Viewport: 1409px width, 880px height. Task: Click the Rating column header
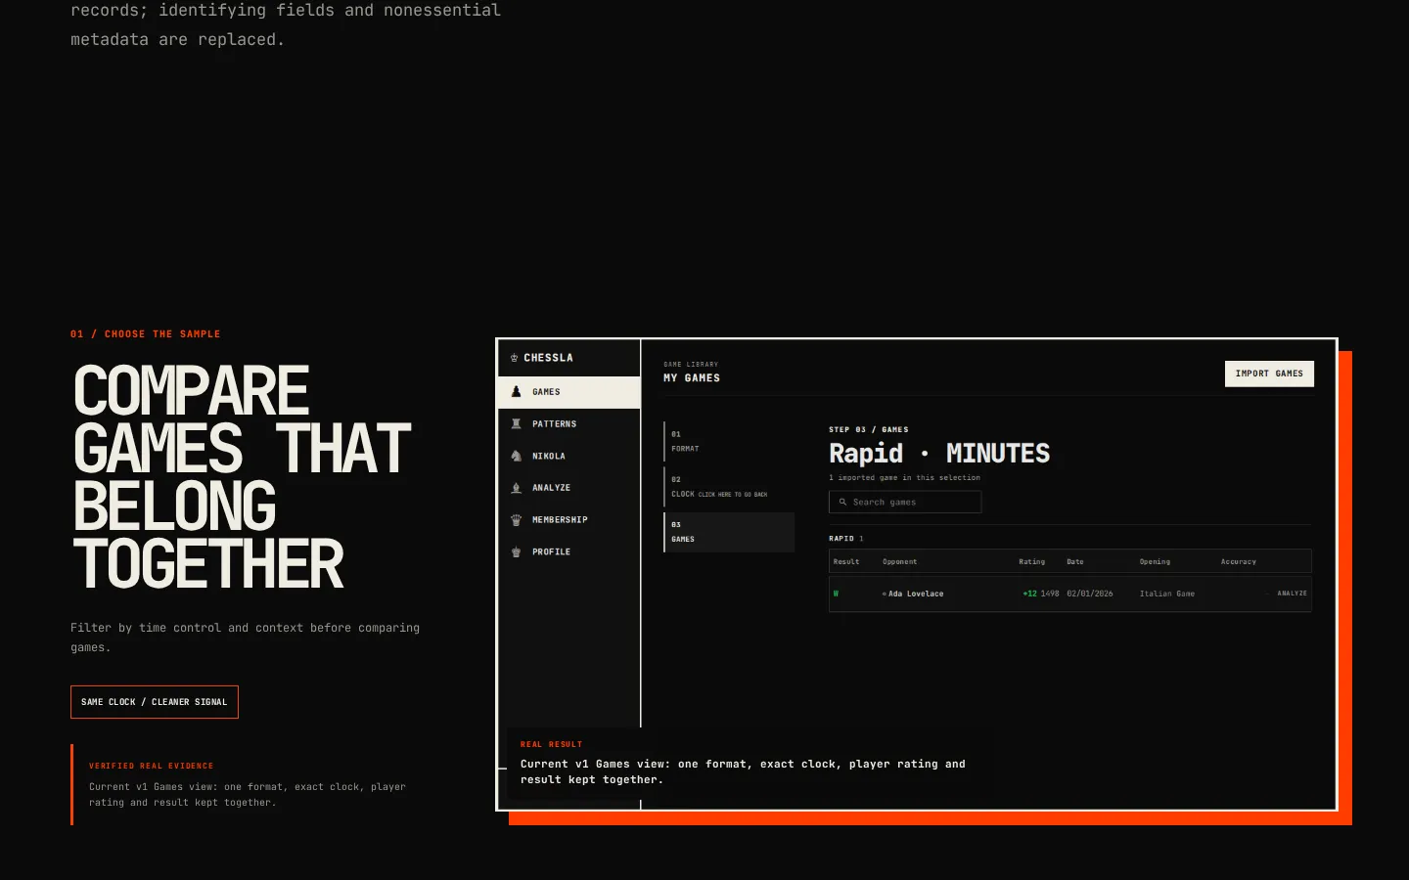coord(1031,562)
